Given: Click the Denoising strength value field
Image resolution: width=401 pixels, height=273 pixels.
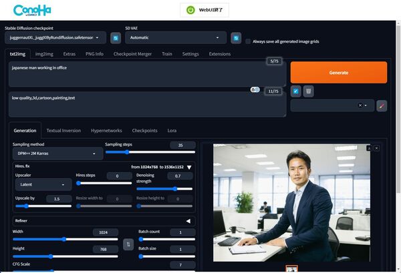Looking at the screenshot, I should coord(180,176).
